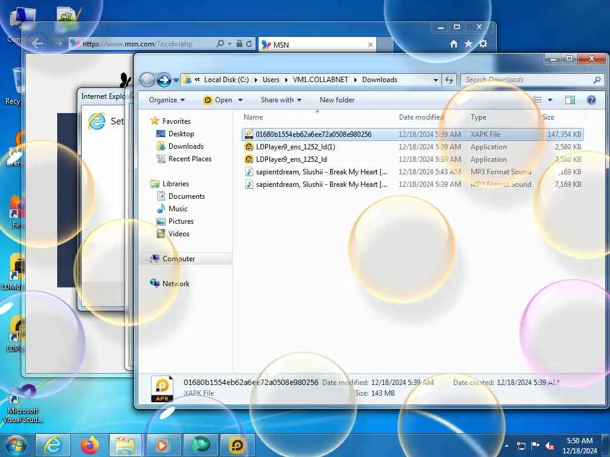Expand the address bar history dropdown
This screenshot has width=610, height=457.
click(435, 80)
